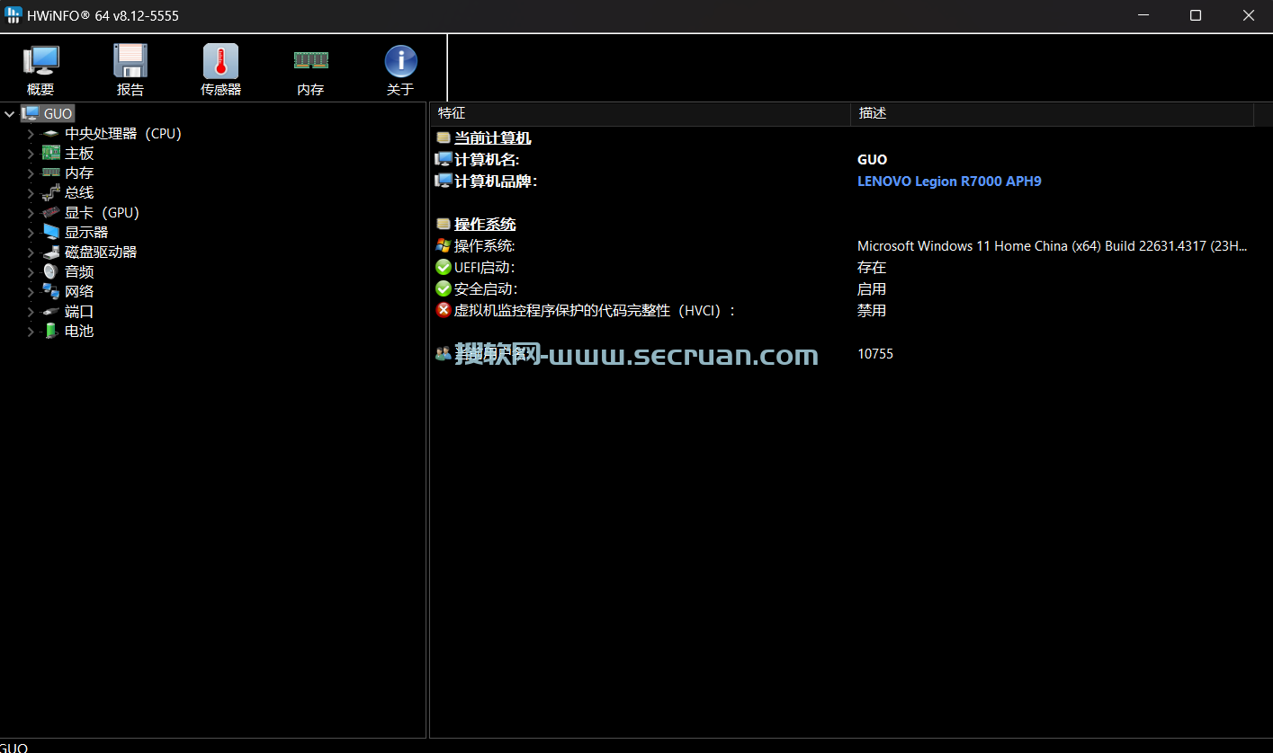Open the LENOVO Legion R7000 APH9 link

(949, 181)
